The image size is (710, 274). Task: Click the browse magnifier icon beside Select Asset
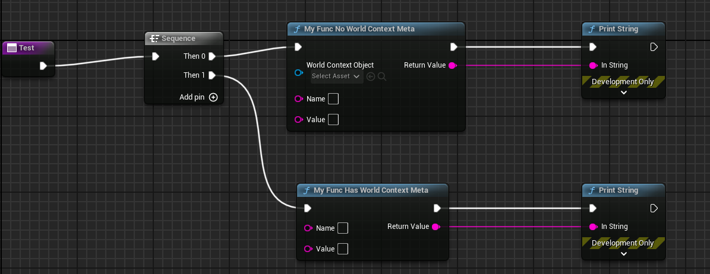tap(382, 77)
